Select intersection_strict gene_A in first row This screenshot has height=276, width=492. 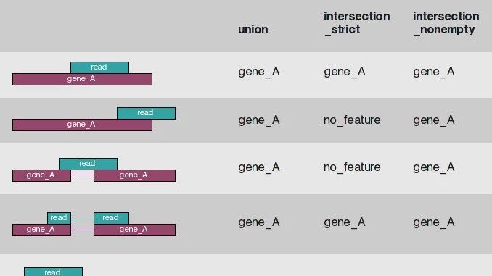(x=345, y=72)
